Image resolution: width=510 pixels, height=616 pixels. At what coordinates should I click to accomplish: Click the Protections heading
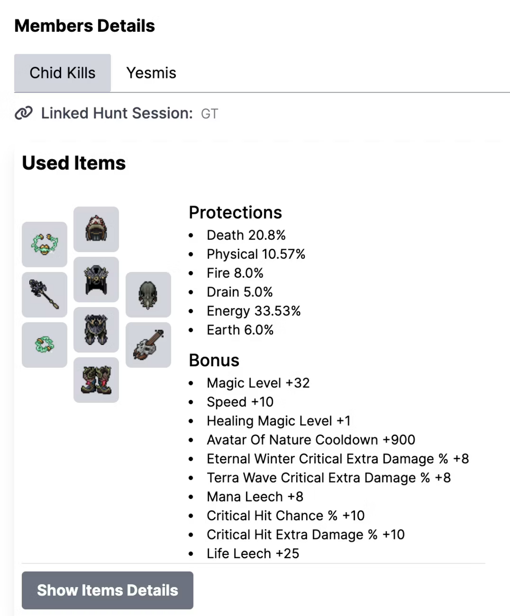click(x=235, y=213)
